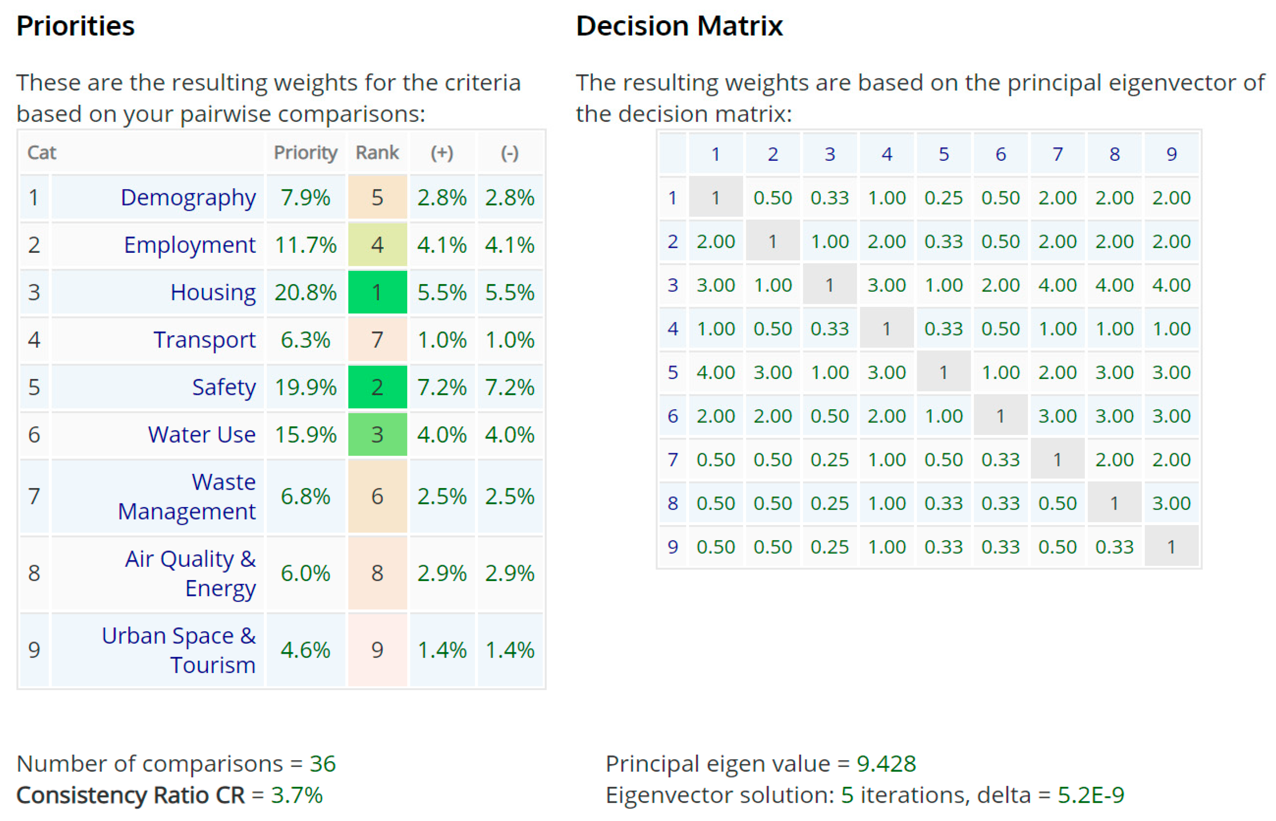Viewport: 1276px width, 821px height.
Task: Click the green rank 1 cell
Action: (377, 292)
